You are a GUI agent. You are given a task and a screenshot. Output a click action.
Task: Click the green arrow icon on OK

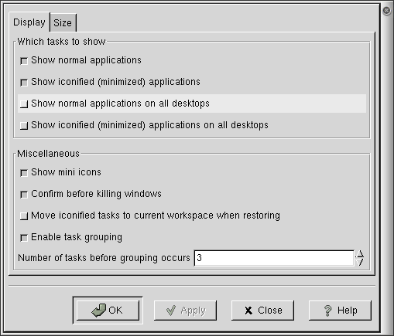[x=98, y=311]
